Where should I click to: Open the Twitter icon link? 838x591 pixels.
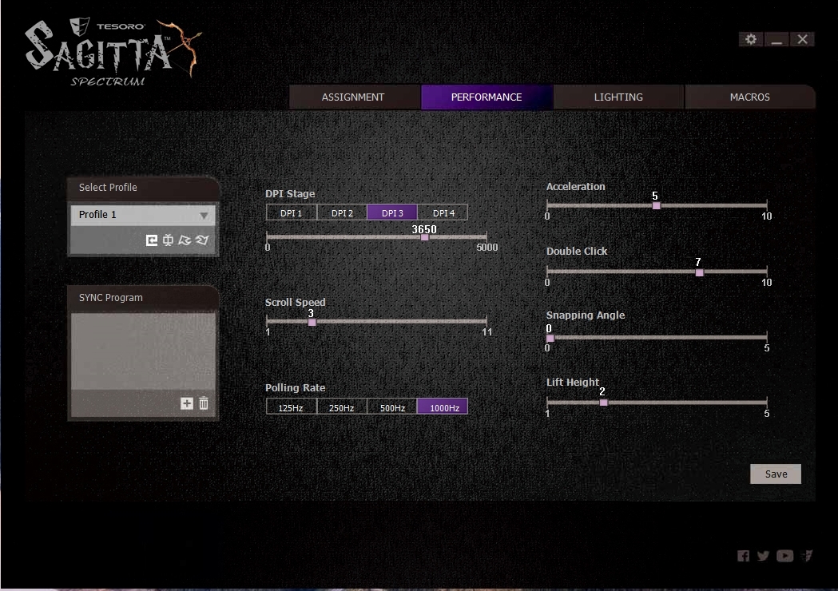763,557
